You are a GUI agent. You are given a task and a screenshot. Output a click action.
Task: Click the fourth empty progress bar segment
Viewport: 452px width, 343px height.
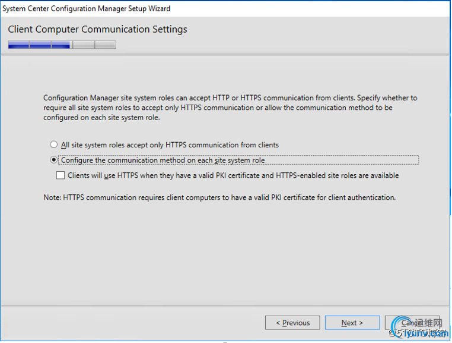(x=84, y=45)
